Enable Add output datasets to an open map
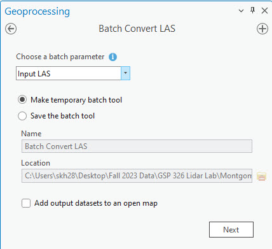 26,203
